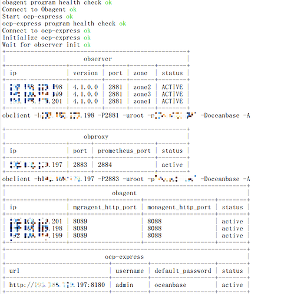Click the ocp-express 'active' status cell
The width and height of the screenshot is (304, 294).
point(233,285)
